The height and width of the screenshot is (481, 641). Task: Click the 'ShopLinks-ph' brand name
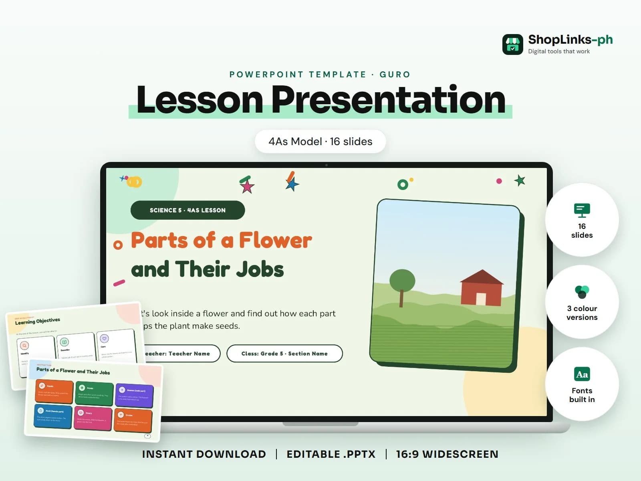coord(570,39)
